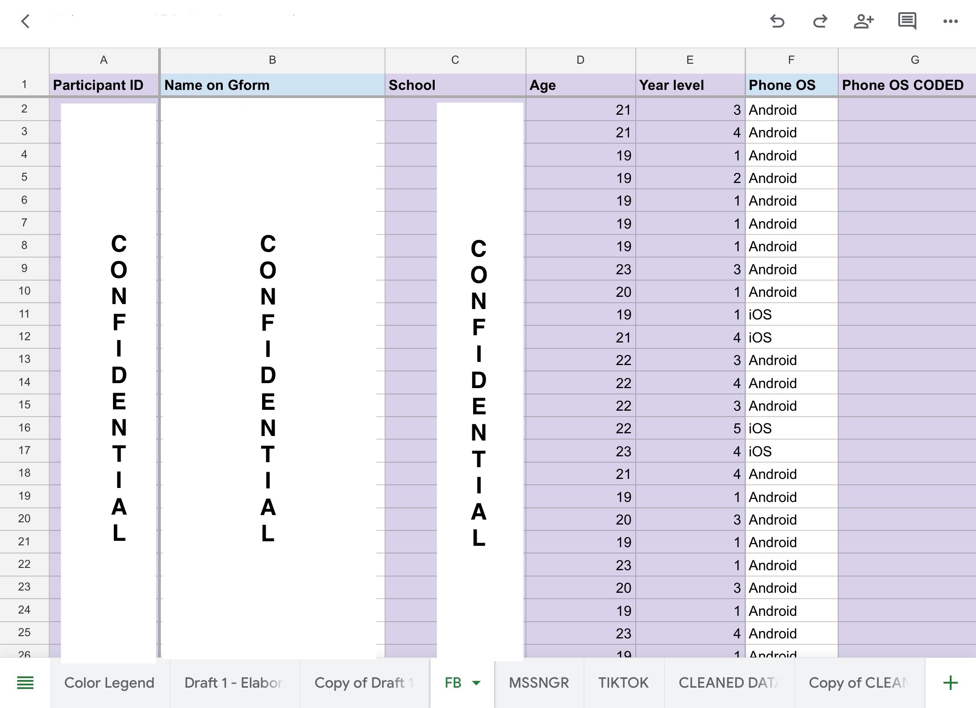Switch to the CLEANED DATA sheet tab
The height and width of the screenshot is (708, 976).
(x=729, y=683)
